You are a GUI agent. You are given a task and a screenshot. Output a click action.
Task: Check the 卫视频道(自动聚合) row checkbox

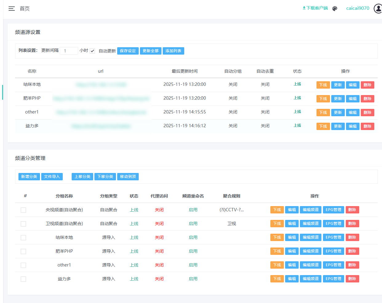click(x=23, y=224)
